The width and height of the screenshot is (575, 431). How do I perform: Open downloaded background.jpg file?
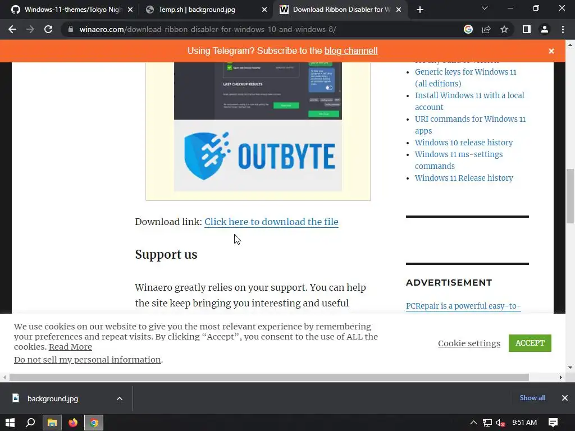tap(52, 398)
